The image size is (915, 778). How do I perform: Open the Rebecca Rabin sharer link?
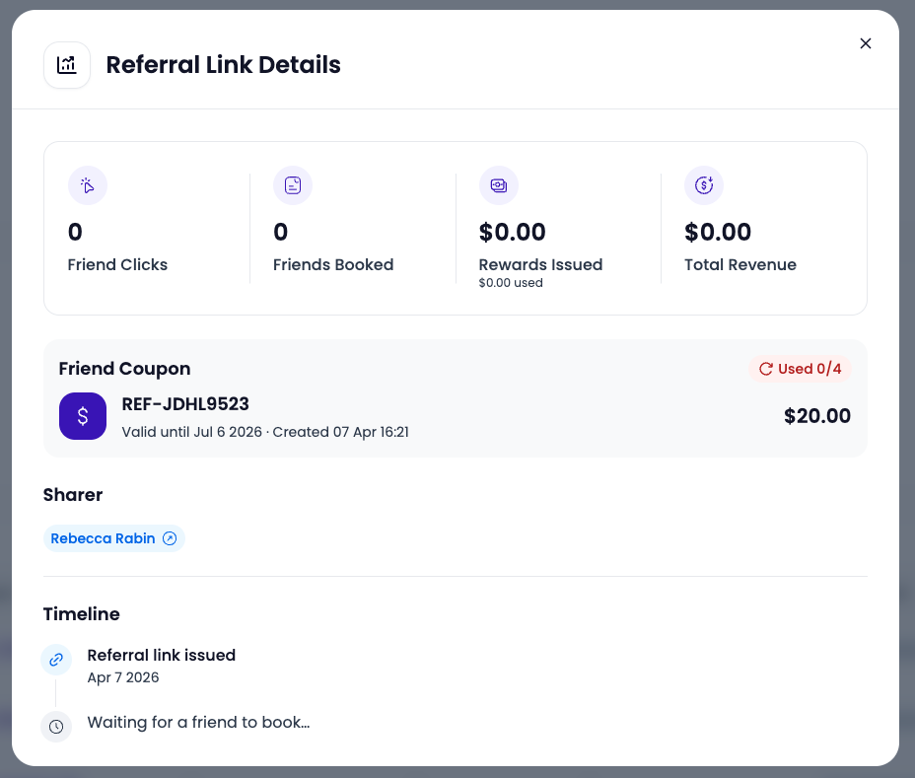113,538
